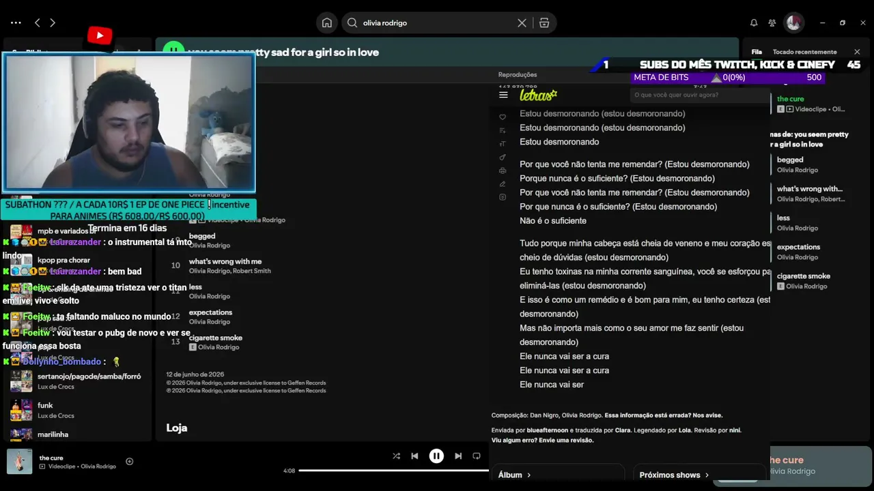874x491 pixels.
Task: Open the 'marilinha' playlist
Action: [53, 434]
